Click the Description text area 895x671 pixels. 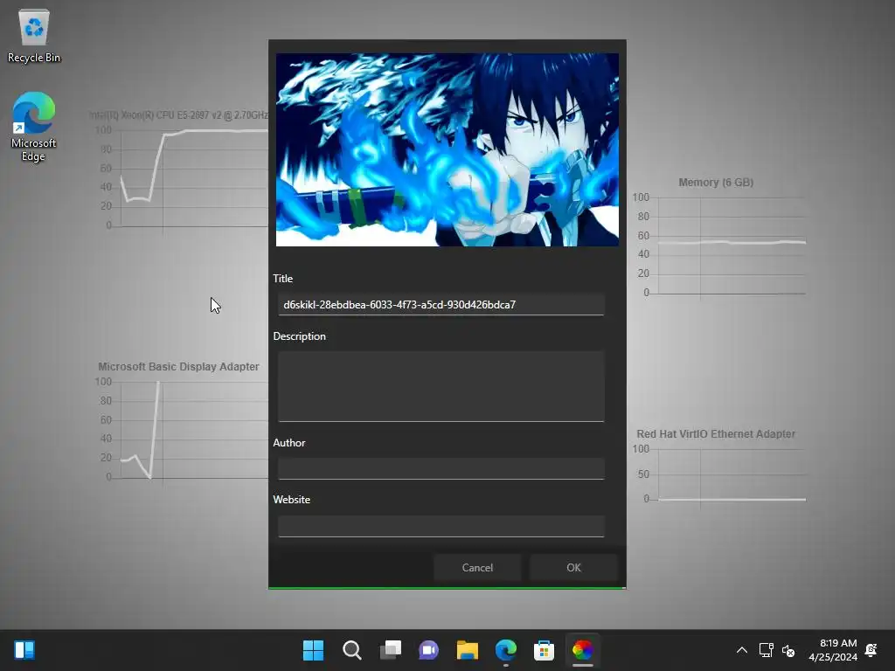click(441, 386)
